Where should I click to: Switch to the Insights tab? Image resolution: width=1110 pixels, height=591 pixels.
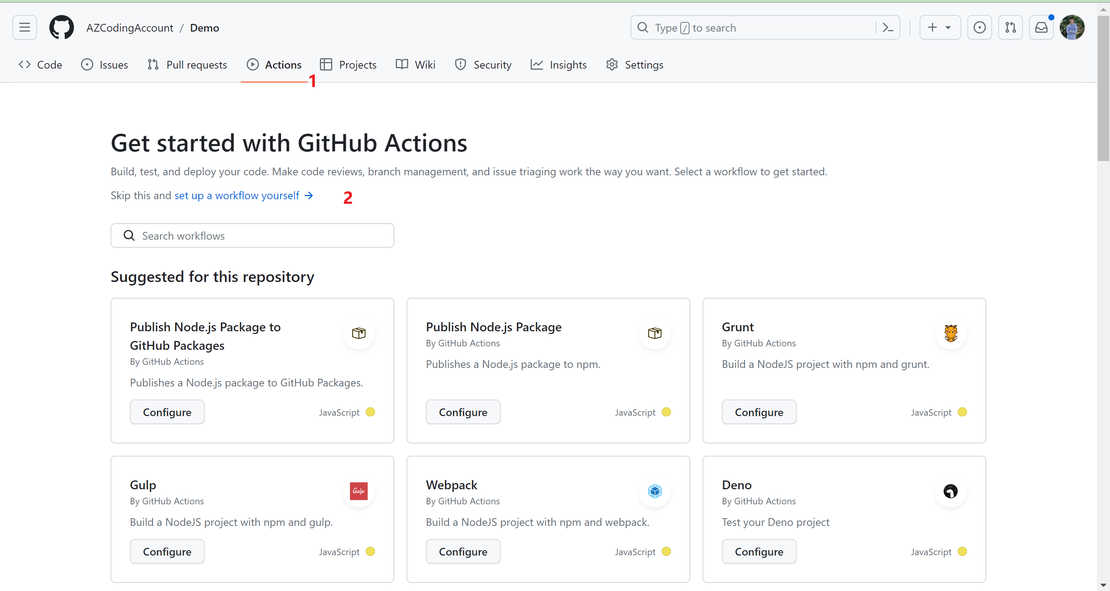[558, 65]
